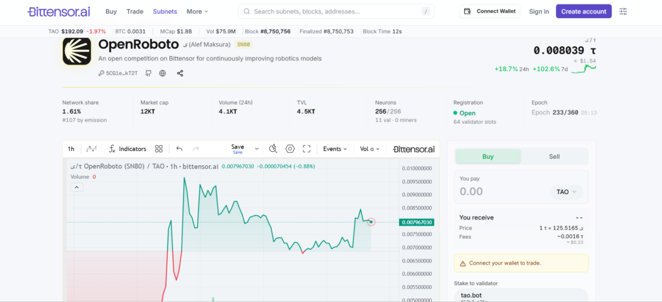Click the price sparkline mini chart

pyautogui.click(x=584, y=68)
